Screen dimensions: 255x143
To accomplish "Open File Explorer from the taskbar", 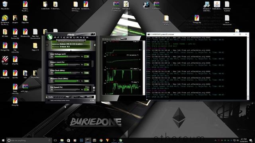I will tap(62, 140).
